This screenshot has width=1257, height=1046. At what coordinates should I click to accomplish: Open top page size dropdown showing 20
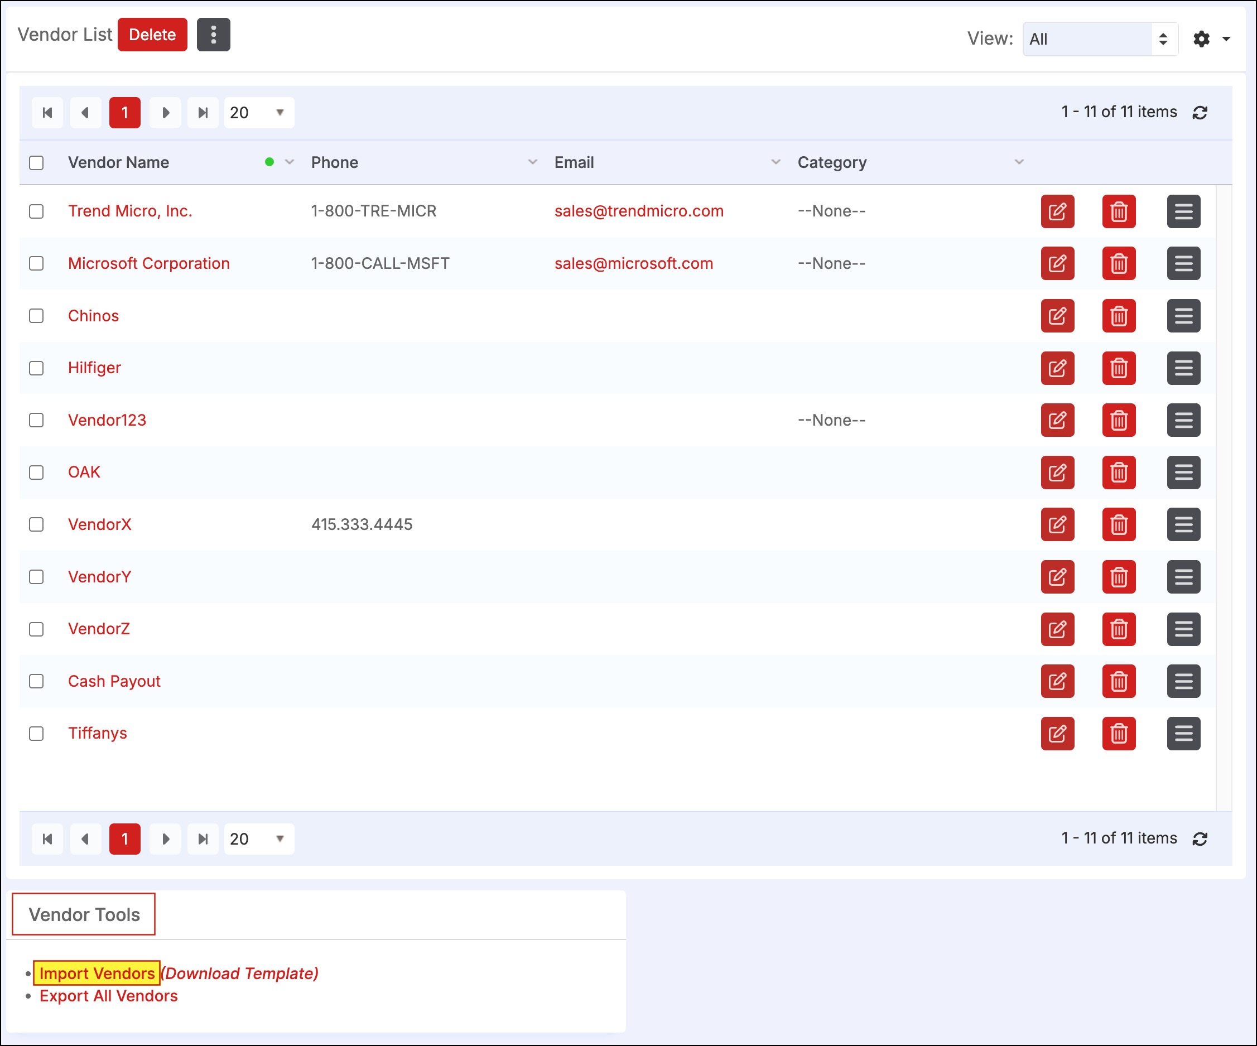(258, 113)
